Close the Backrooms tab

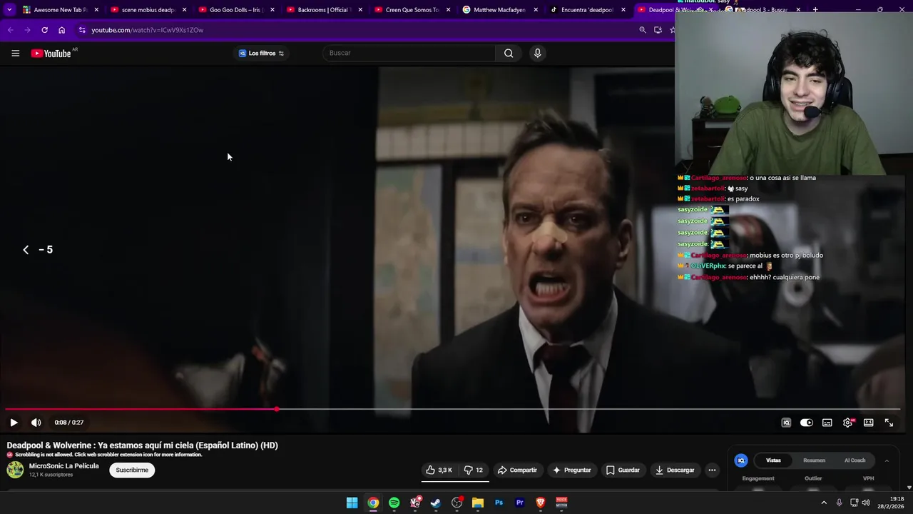click(x=359, y=10)
